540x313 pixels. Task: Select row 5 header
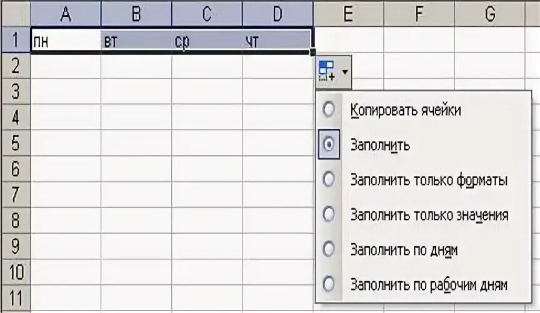[x=16, y=143]
